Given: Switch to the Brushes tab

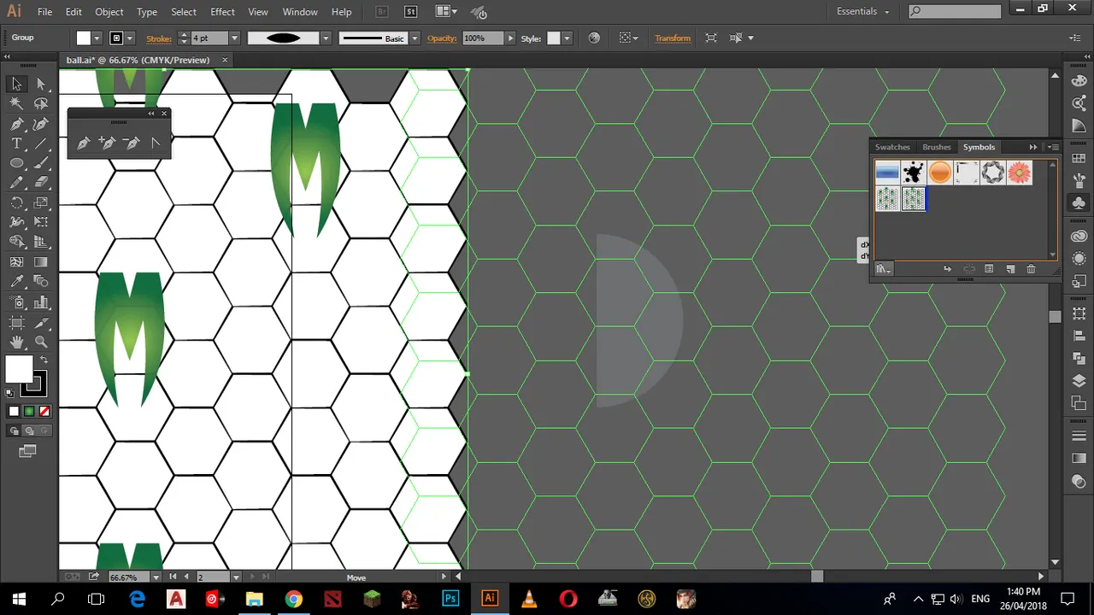Looking at the screenshot, I should [x=937, y=147].
